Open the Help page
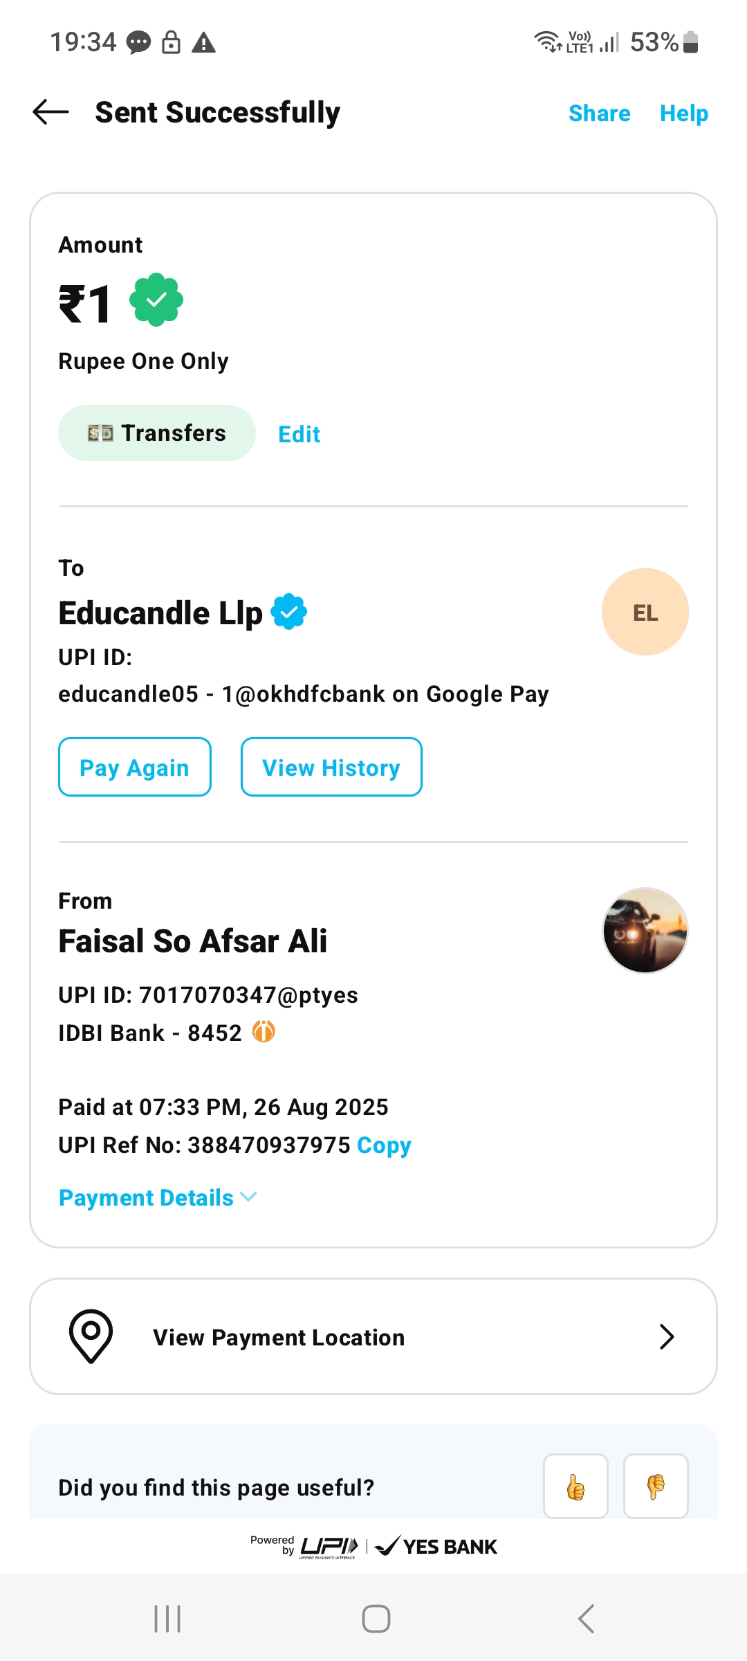The width and height of the screenshot is (747, 1661). click(x=683, y=114)
